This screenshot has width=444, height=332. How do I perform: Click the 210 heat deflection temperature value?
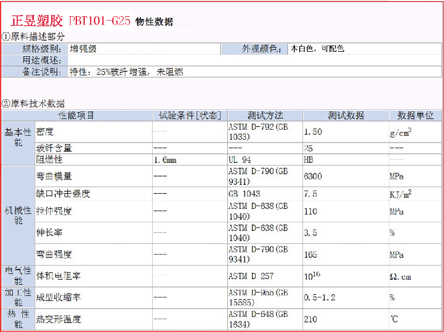pos(311,319)
